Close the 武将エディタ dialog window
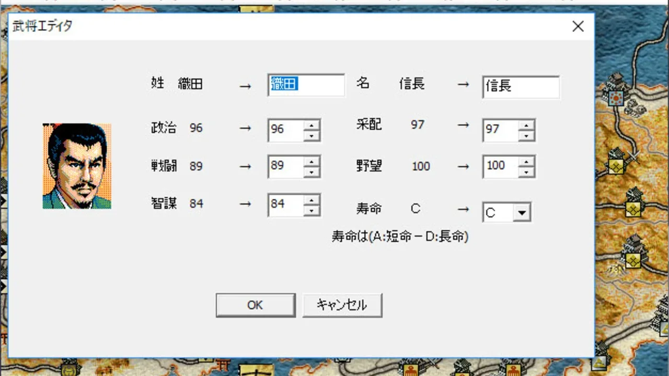The width and height of the screenshot is (669, 376). [x=578, y=27]
